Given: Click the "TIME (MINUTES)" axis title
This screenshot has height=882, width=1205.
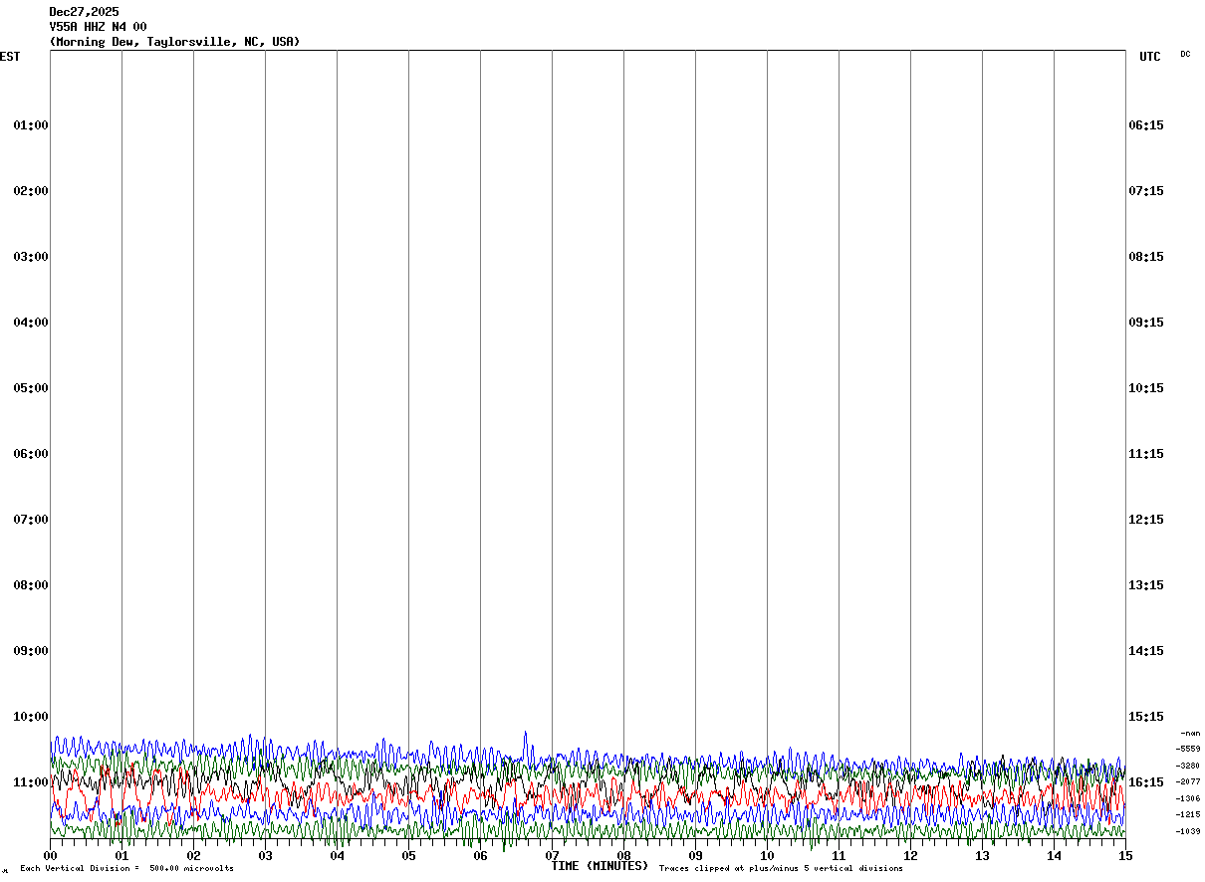Looking at the screenshot, I should [x=600, y=866].
